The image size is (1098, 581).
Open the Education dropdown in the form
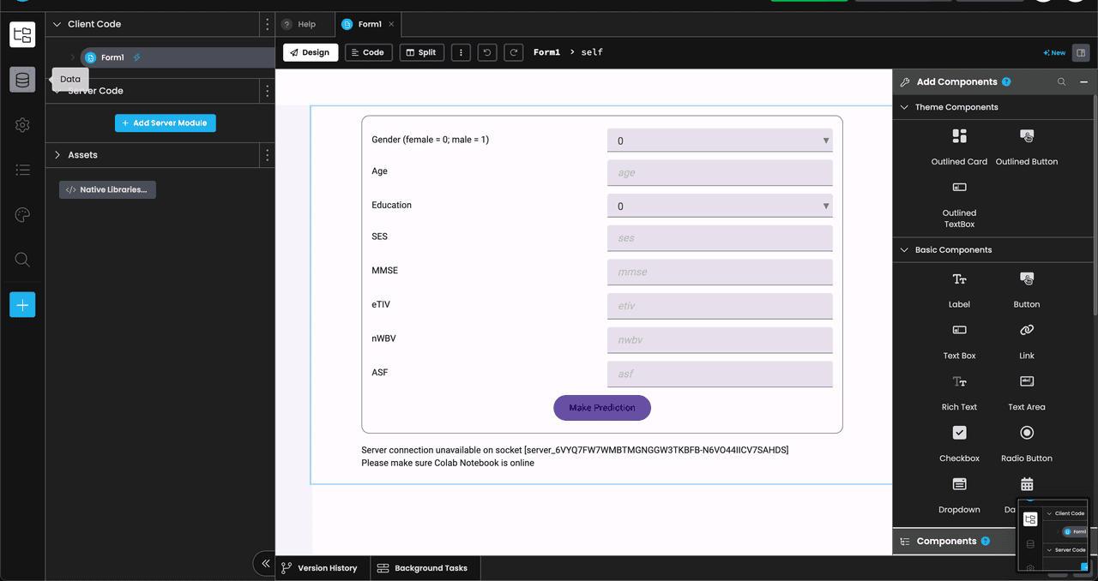pos(719,206)
